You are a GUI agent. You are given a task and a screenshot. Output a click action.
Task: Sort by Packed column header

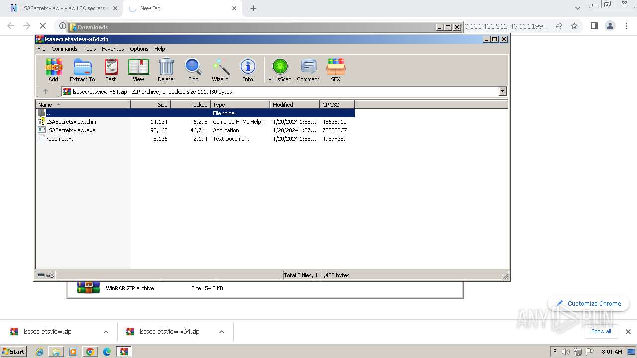click(x=191, y=104)
